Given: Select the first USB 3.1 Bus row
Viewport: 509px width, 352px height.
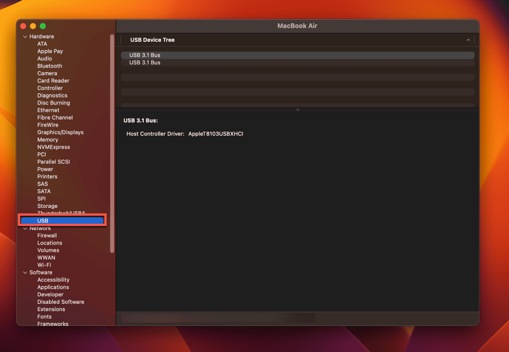Looking at the screenshot, I should pyautogui.click(x=145, y=55).
